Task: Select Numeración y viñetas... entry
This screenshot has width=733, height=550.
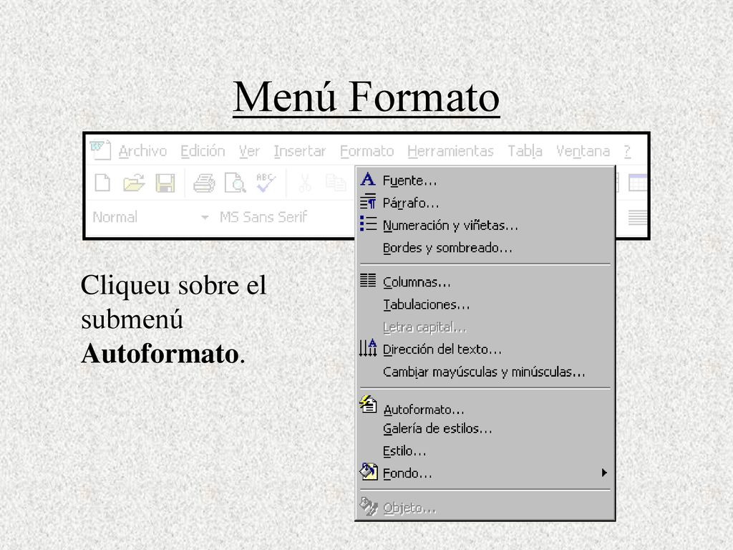Action: point(485,226)
